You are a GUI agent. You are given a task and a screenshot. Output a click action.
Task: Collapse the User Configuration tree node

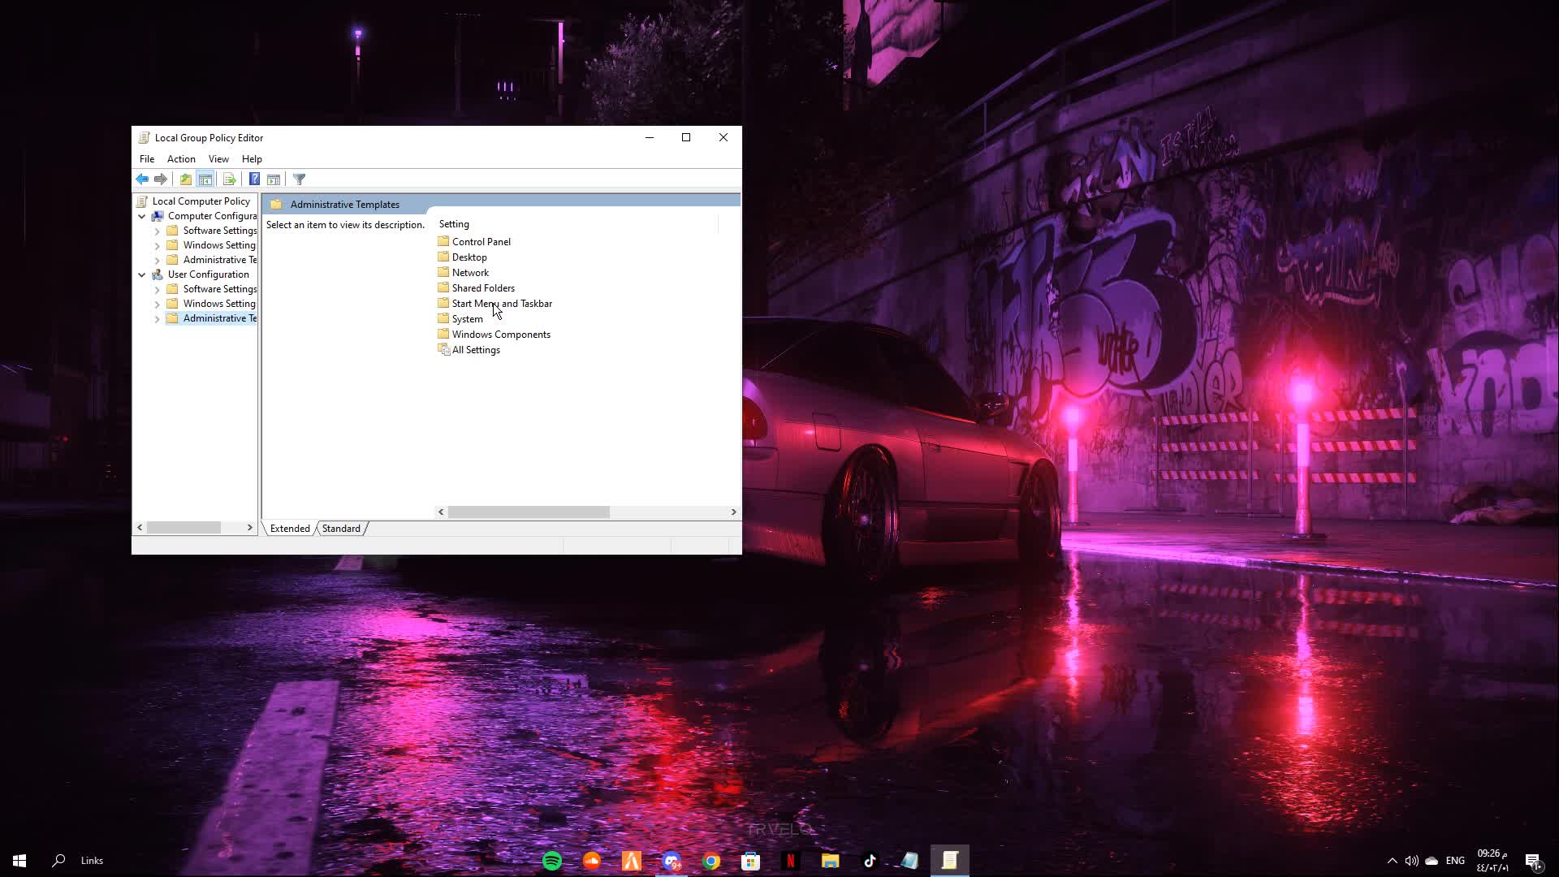pyautogui.click(x=142, y=274)
